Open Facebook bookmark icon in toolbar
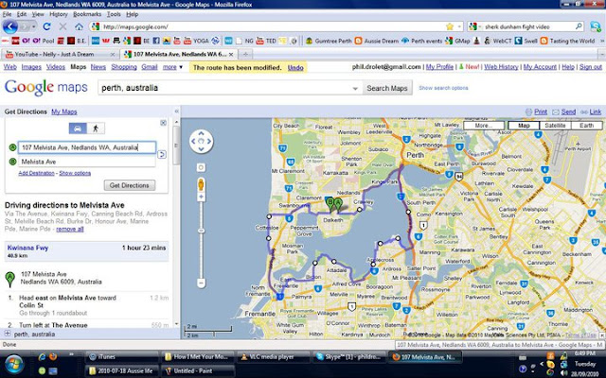606x378 pixels. click(156, 41)
